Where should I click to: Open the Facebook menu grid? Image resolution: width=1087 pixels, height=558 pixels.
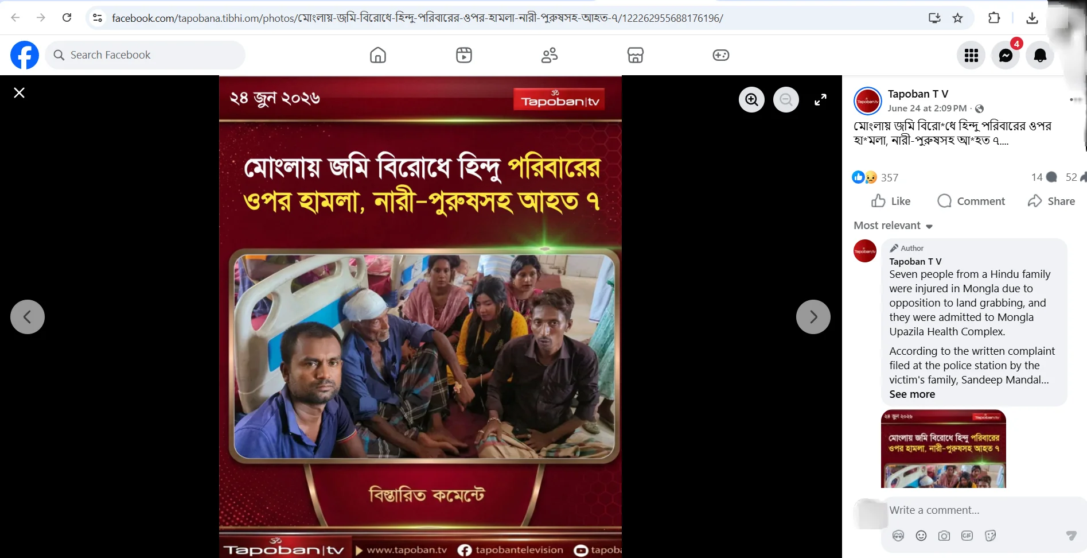[971, 55]
